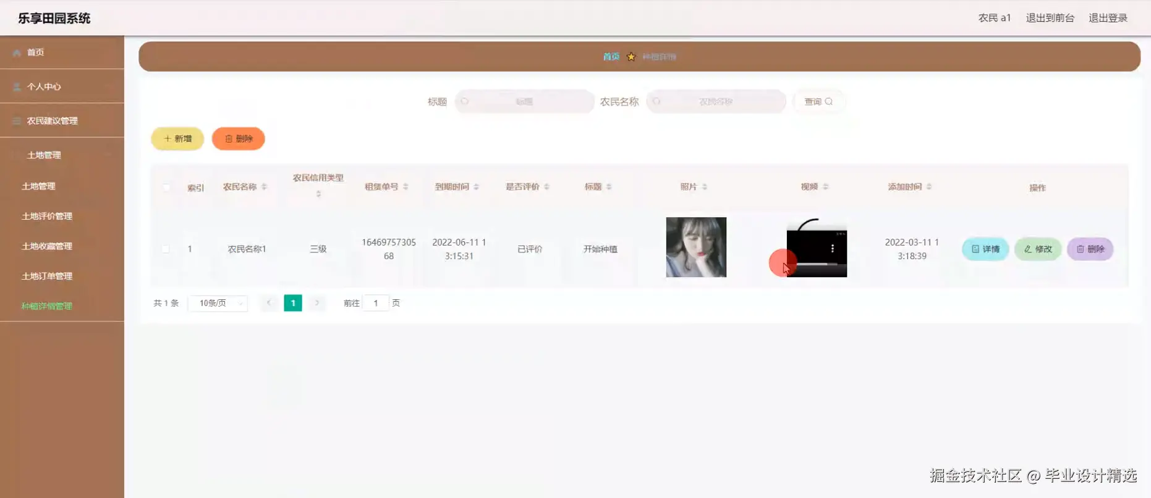The width and height of the screenshot is (1151, 498).
Task: Click the 详情 details button
Action: coord(985,249)
